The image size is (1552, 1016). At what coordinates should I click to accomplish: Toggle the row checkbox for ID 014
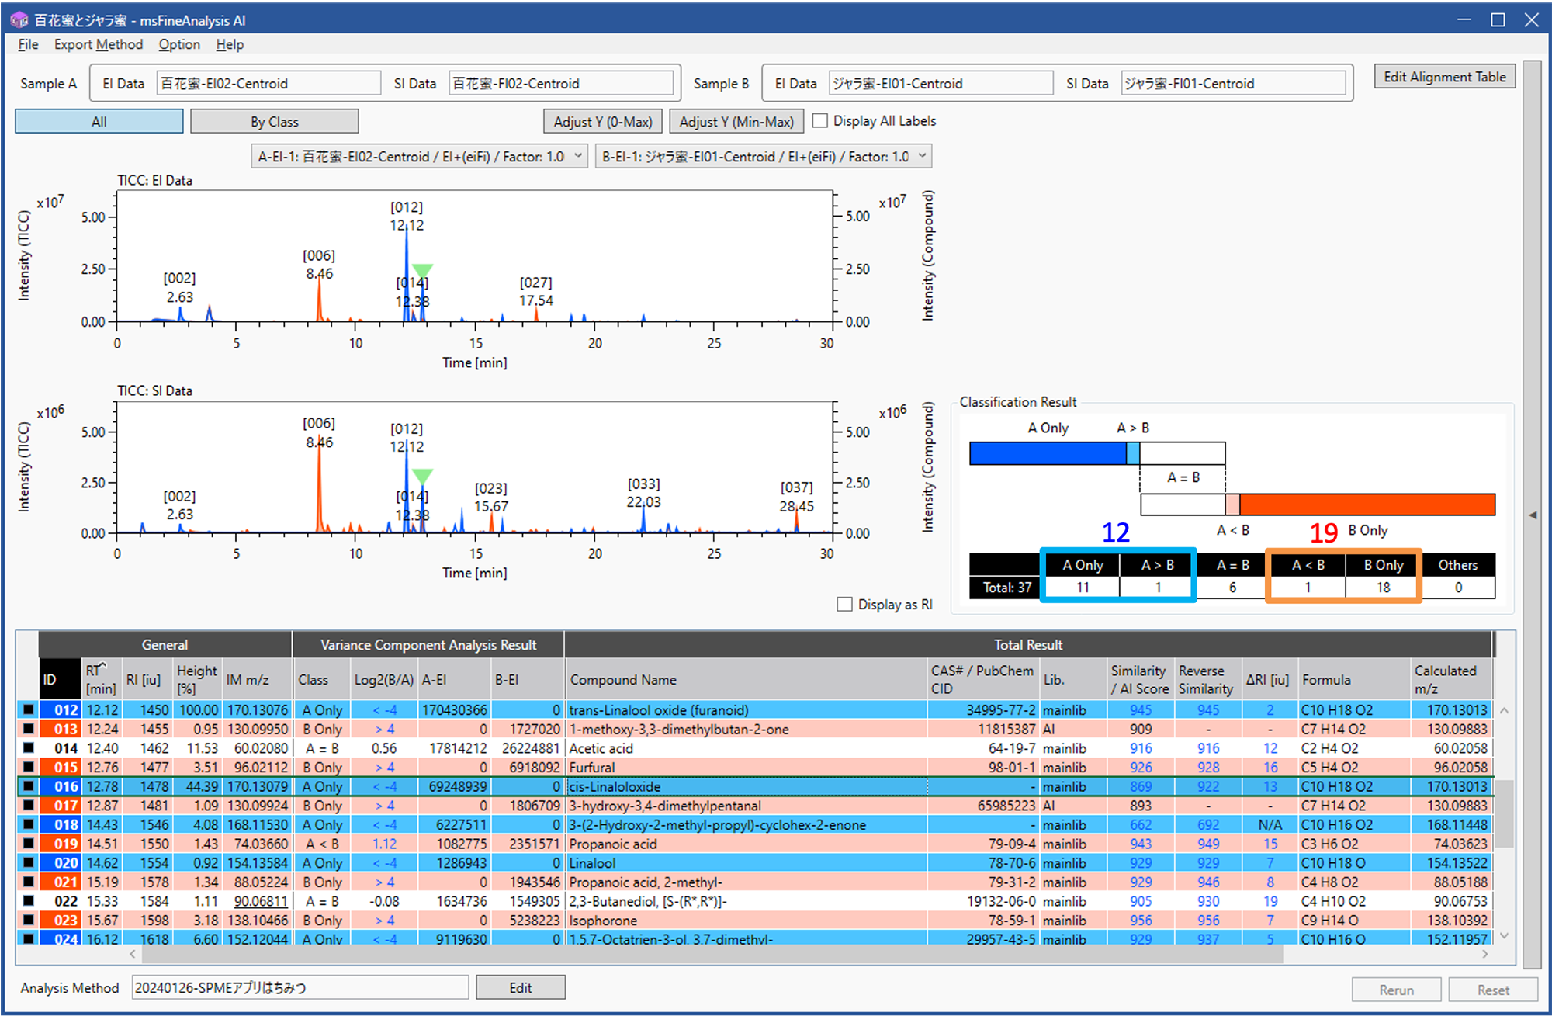tap(29, 747)
